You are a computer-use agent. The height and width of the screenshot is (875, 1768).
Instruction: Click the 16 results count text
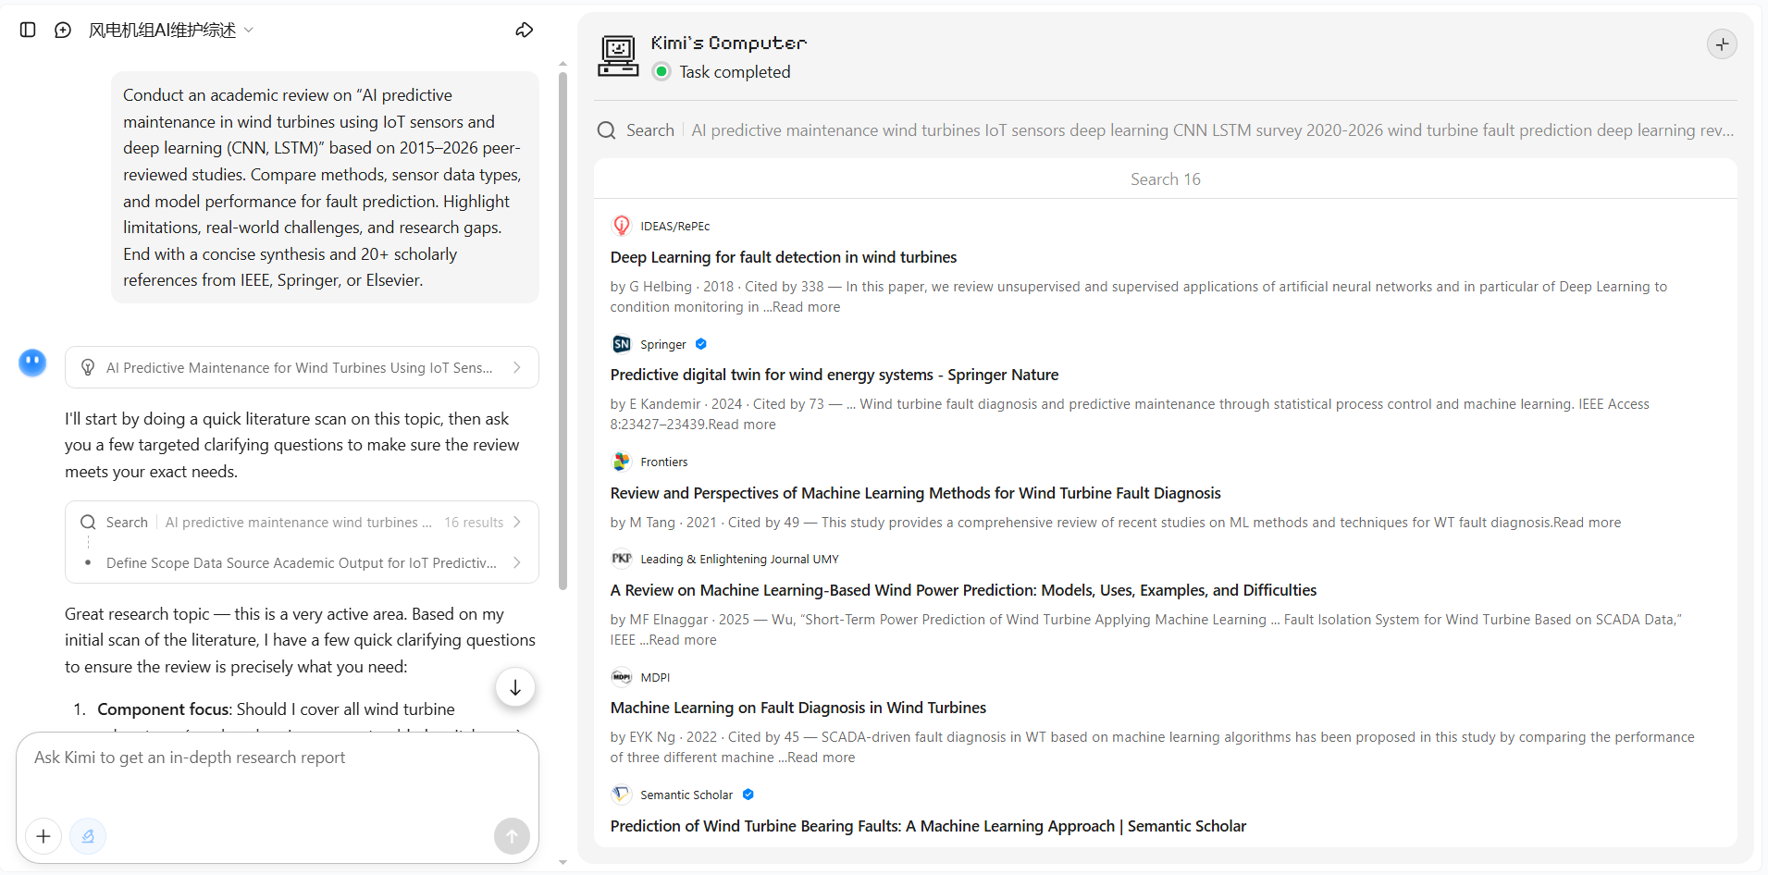click(x=474, y=523)
